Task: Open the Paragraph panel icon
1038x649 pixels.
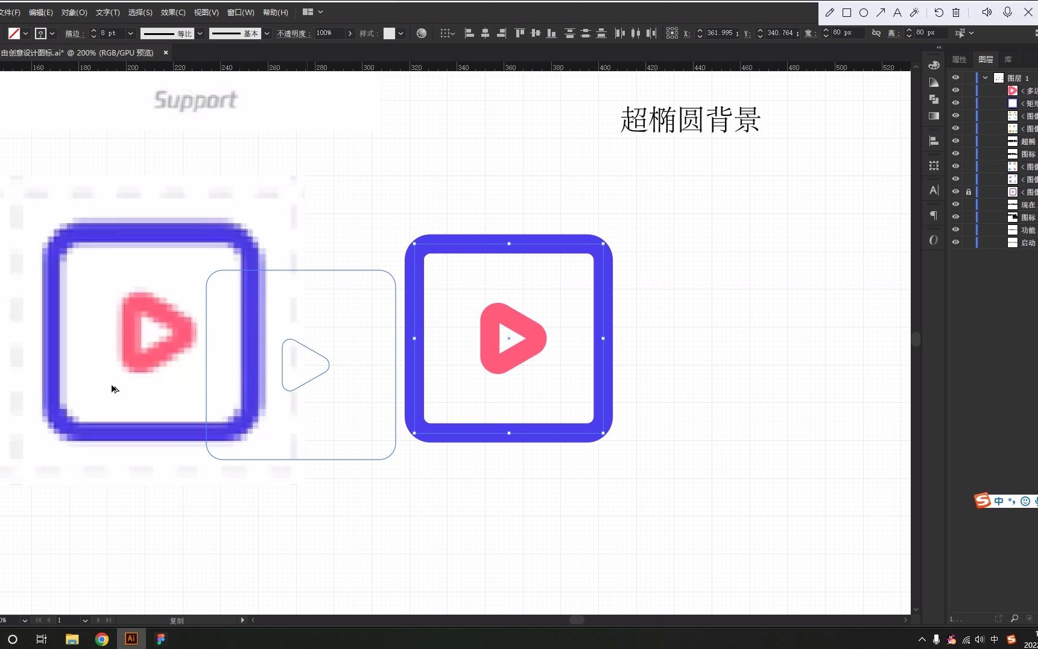Action: coord(934,215)
